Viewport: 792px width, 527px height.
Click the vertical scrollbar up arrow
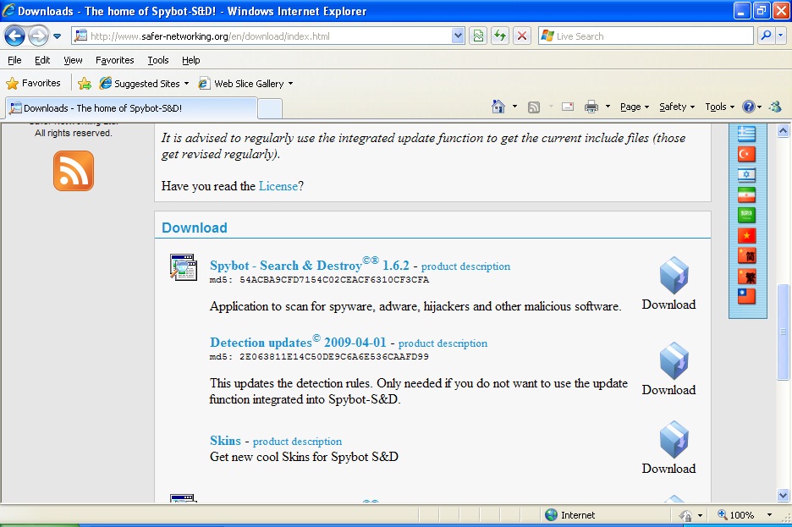pos(783,131)
